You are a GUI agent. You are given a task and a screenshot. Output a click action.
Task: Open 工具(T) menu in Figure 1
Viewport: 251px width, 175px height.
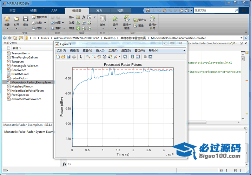point(113,50)
